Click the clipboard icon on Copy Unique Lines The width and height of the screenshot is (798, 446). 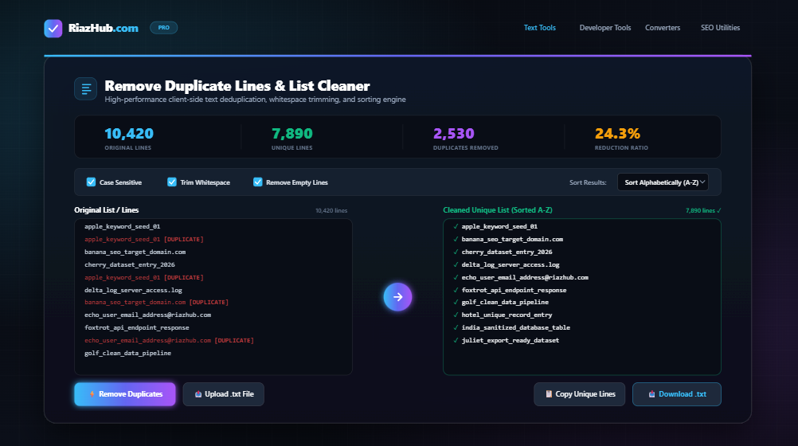[549, 394]
